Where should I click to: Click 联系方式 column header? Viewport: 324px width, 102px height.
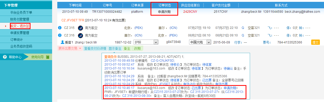(x=281, y=5)
